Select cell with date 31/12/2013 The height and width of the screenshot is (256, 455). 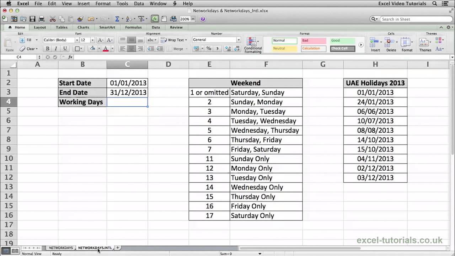(127, 92)
